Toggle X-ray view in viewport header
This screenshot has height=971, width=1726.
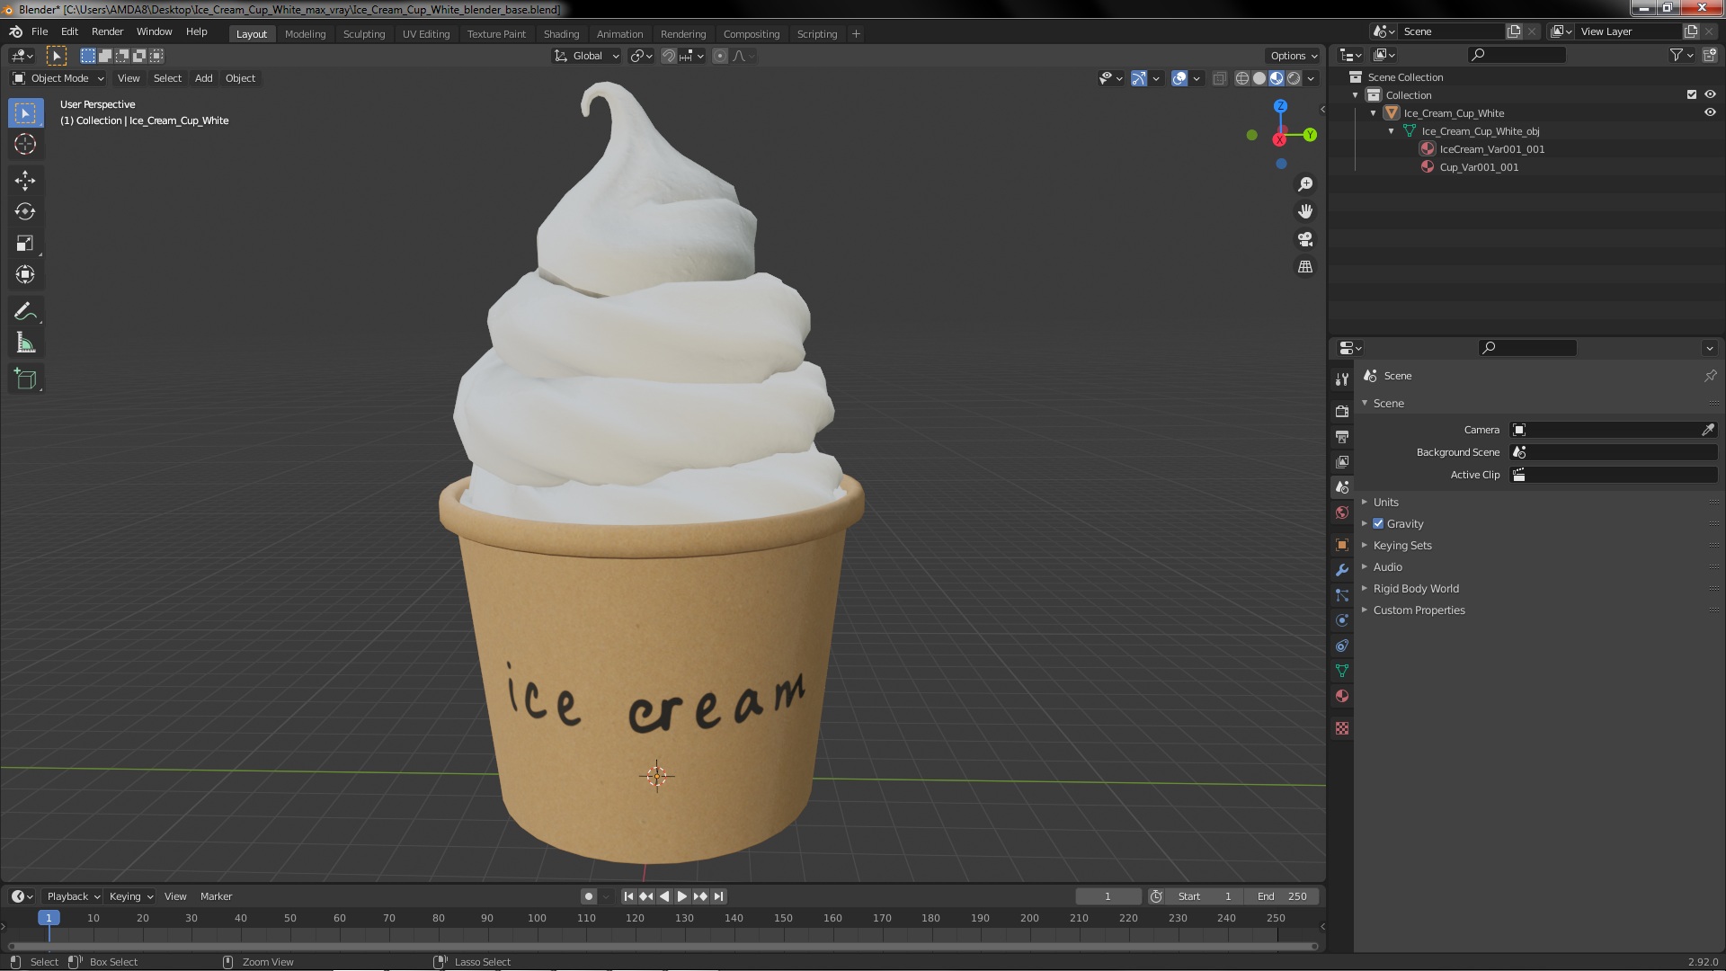tap(1219, 78)
